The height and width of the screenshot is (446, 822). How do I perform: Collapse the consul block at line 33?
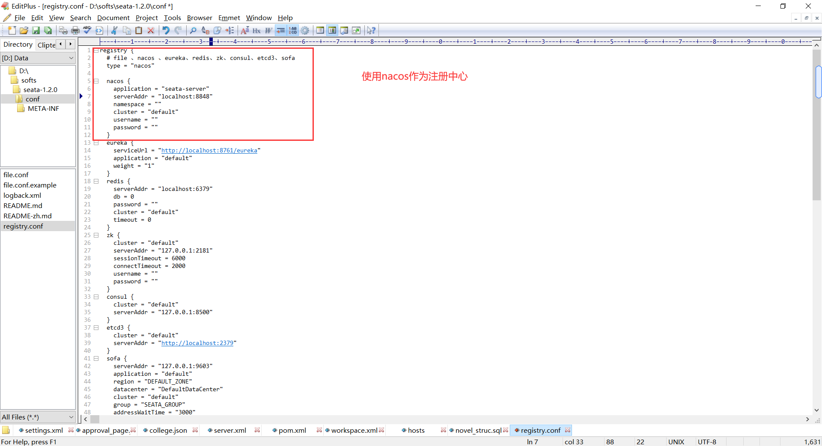[96, 297]
